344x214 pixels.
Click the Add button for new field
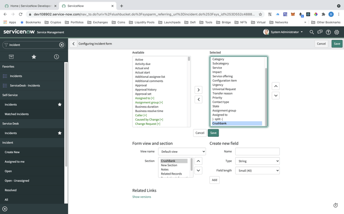214,180
